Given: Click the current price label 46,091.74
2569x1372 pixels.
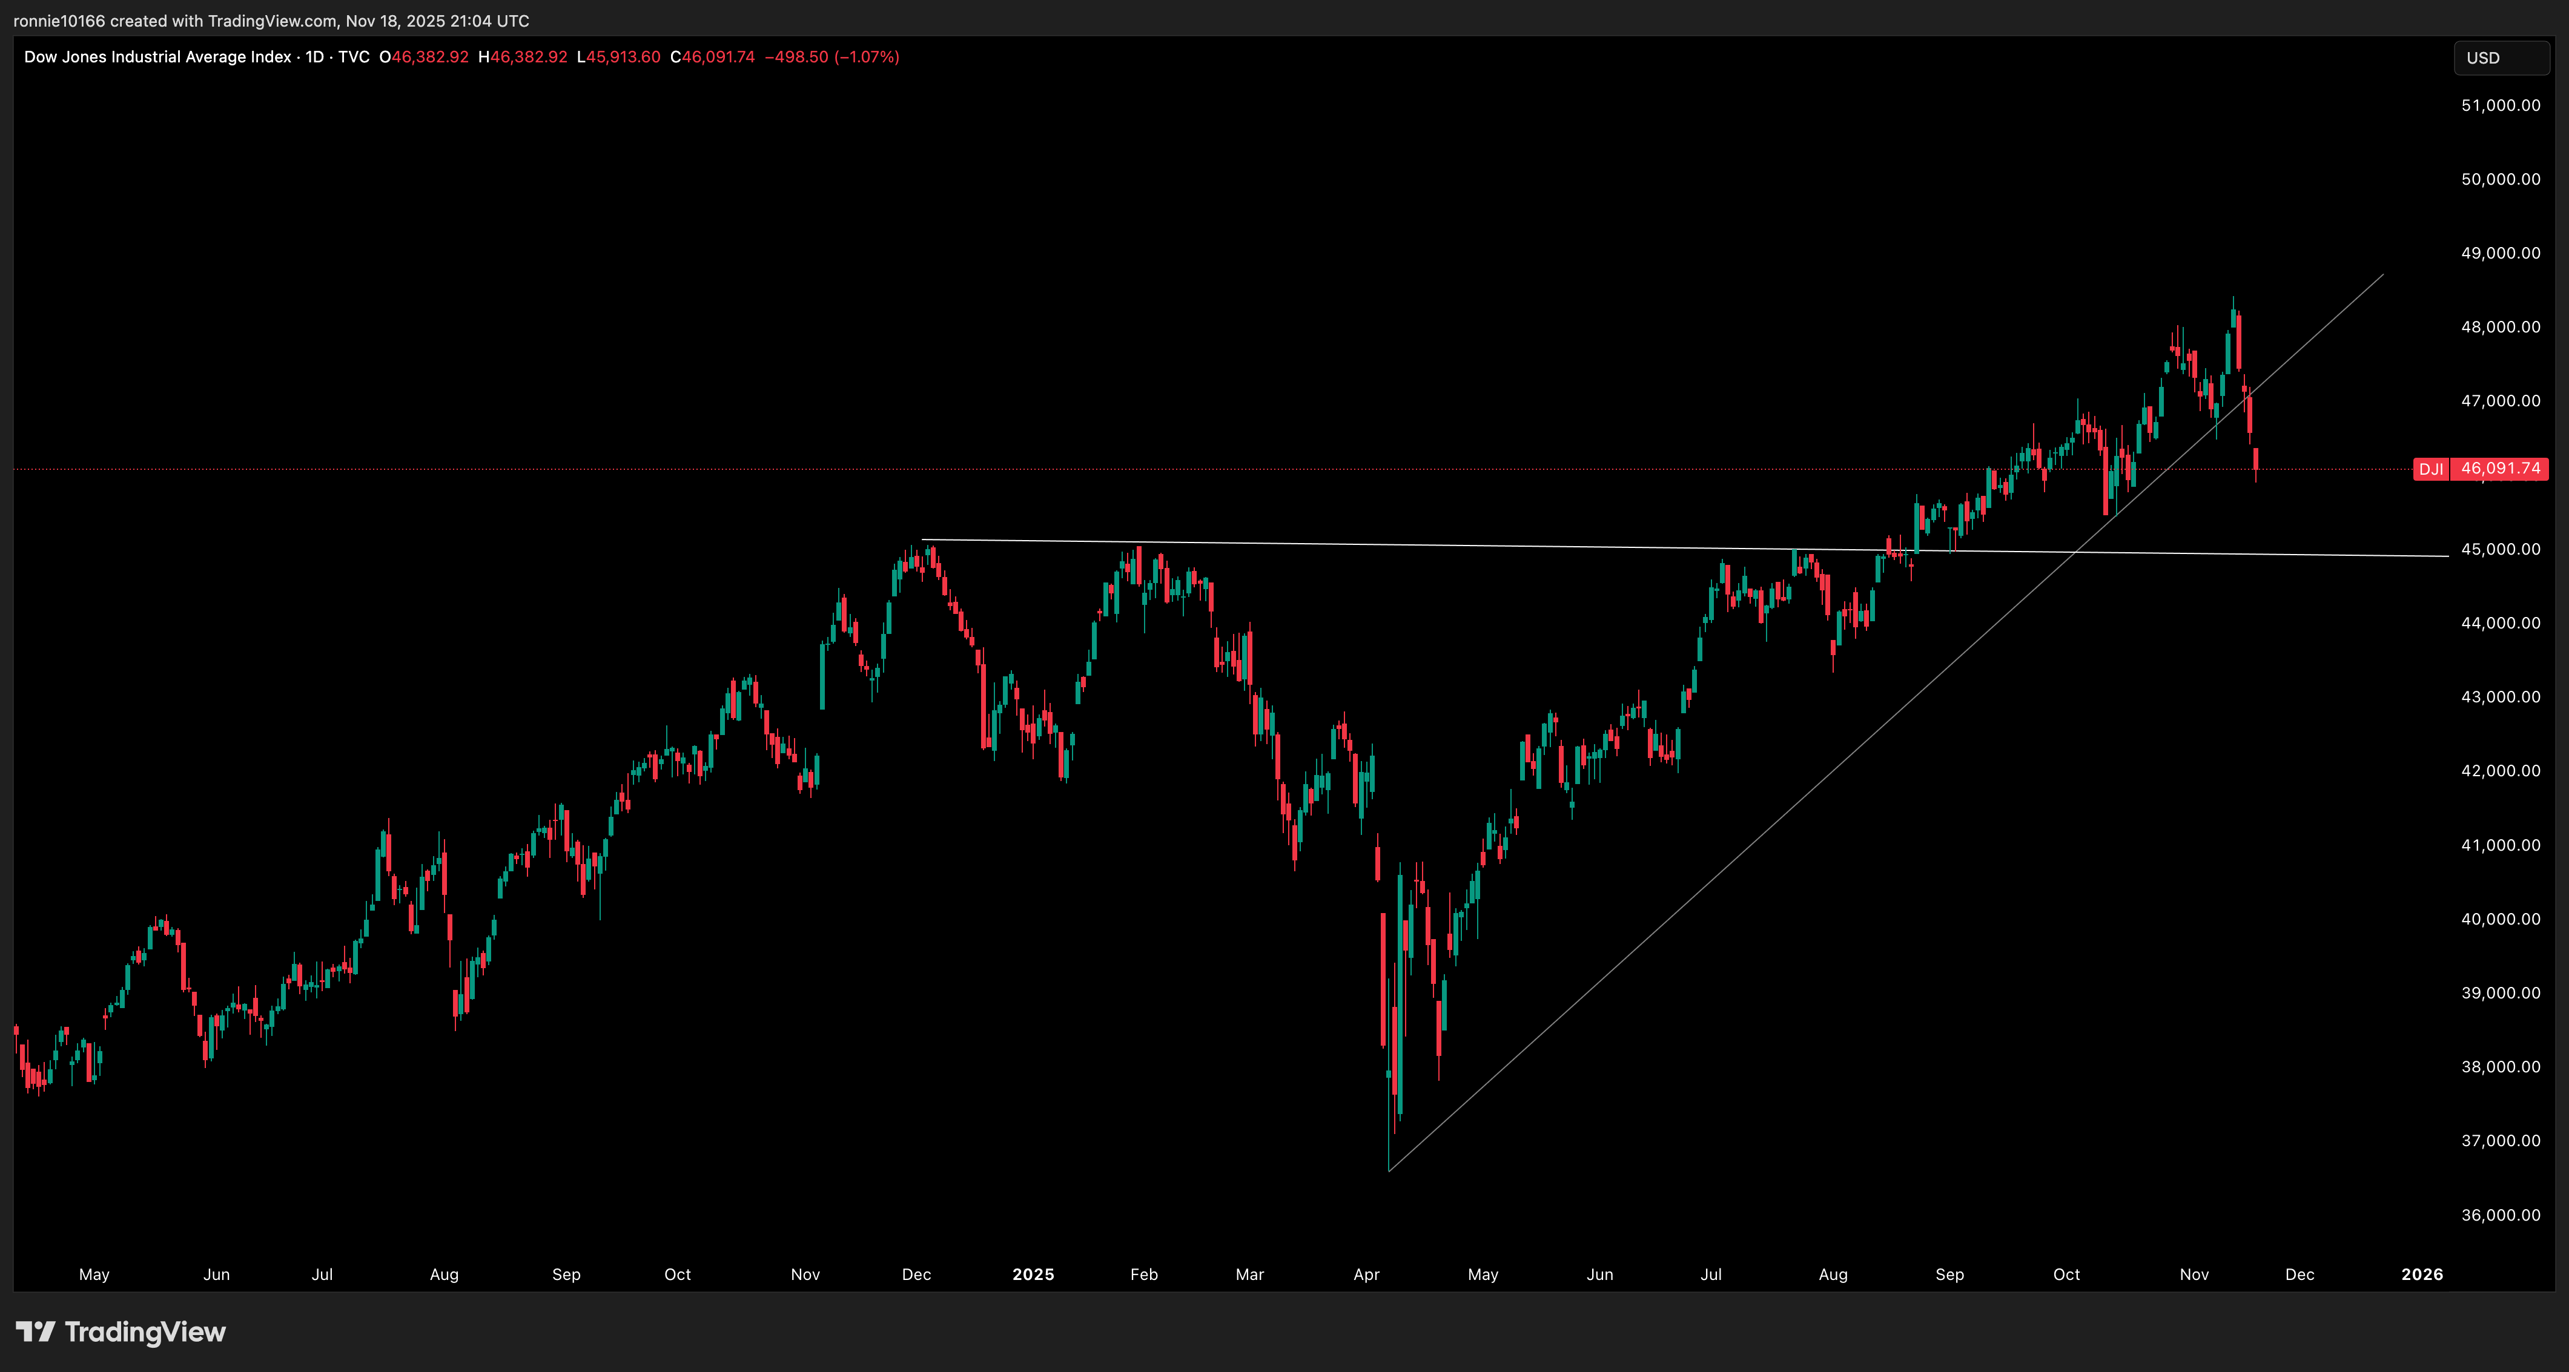Looking at the screenshot, I should click(x=2500, y=469).
